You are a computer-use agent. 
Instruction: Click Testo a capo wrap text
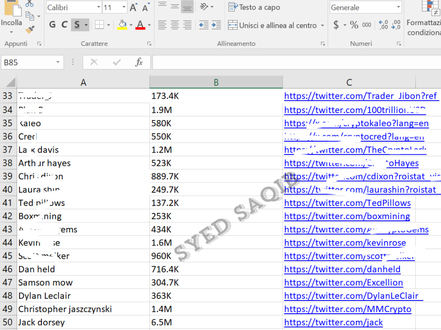click(x=254, y=7)
